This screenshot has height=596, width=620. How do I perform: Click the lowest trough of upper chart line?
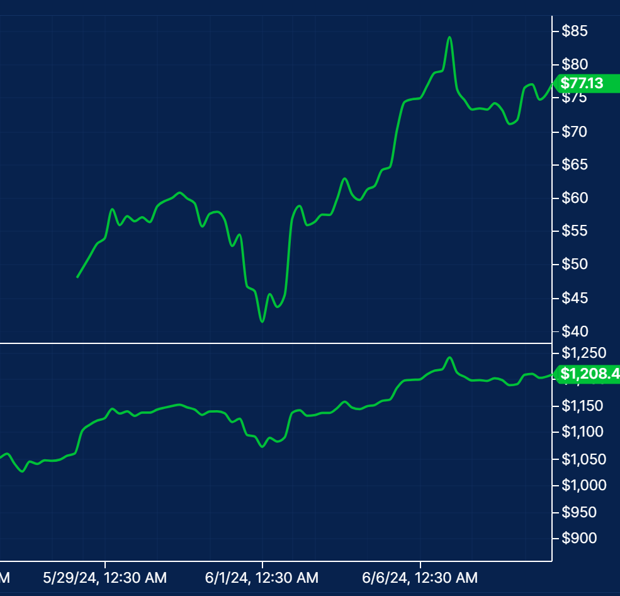262,321
